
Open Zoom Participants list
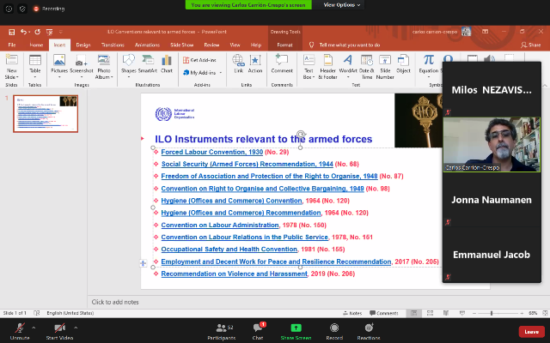pyautogui.click(x=222, y=331)
